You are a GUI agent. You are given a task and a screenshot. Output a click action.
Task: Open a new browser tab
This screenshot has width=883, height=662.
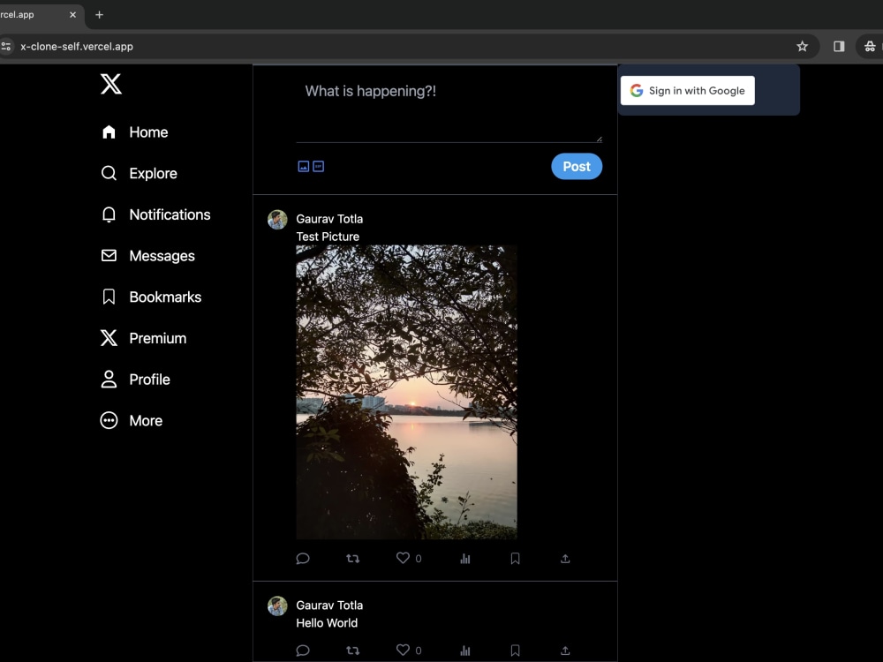[x=99, y=15]
